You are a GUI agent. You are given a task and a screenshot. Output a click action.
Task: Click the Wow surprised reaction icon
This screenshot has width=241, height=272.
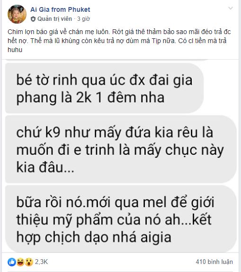[29, 262]
